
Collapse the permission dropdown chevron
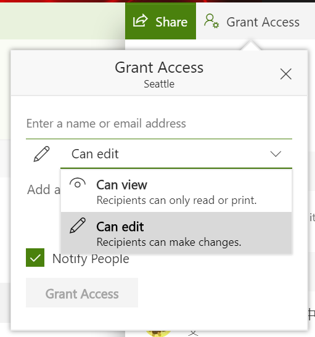coord(276,153)
